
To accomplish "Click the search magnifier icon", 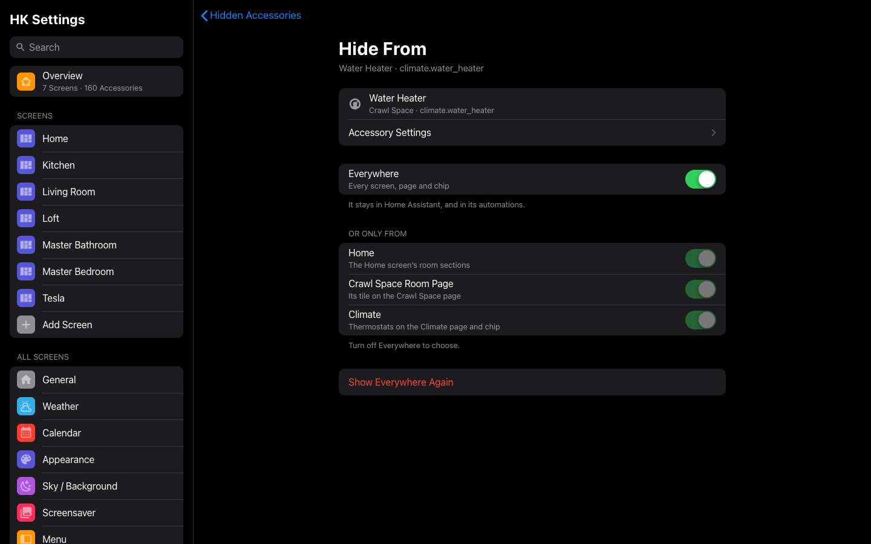I will [21, 47].
